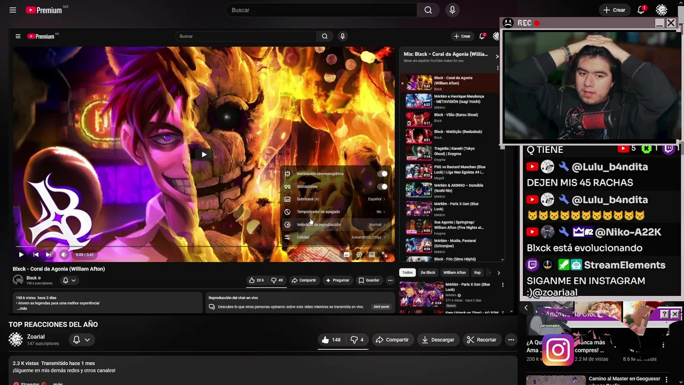
Task: Click outer Crear button
Action: coord(614,10)
